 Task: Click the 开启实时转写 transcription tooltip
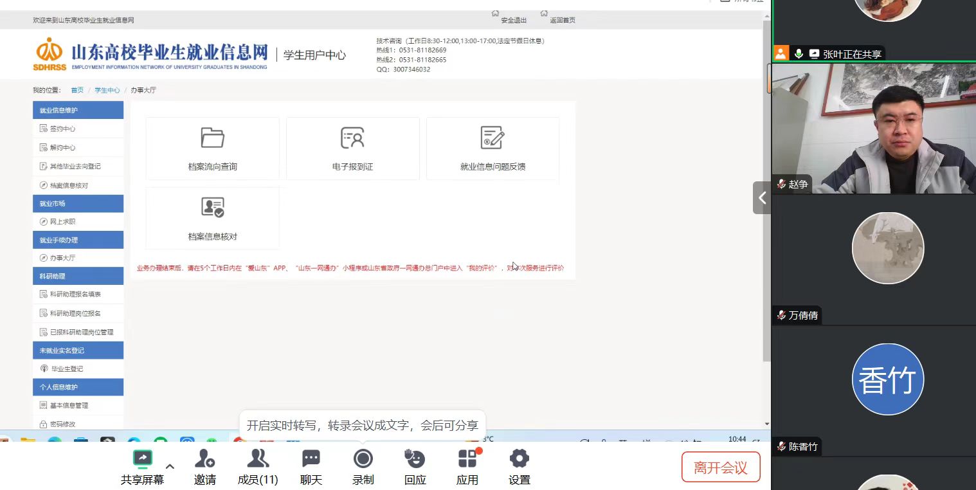click(363, 425)
